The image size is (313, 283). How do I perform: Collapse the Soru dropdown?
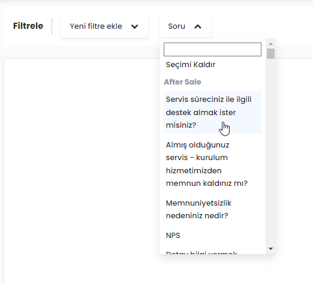pyautogui.click(x=185, y=26)
